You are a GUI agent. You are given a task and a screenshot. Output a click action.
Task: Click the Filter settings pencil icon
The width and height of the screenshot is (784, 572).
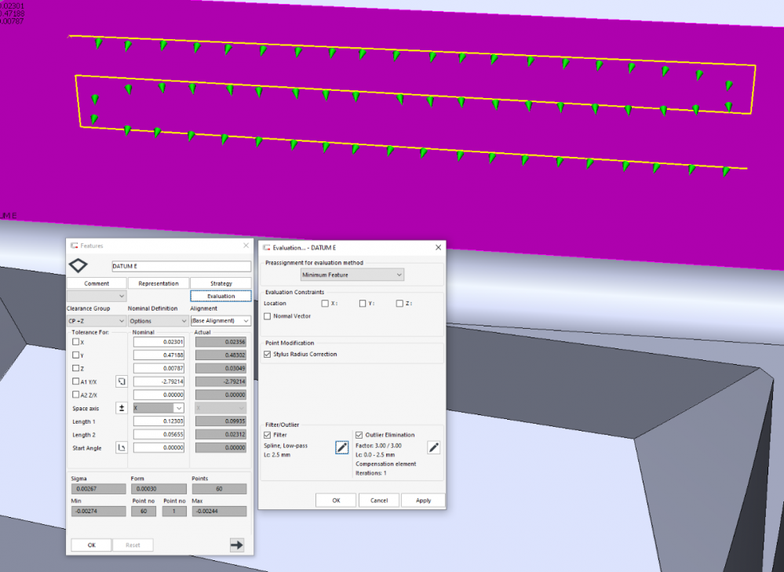(x=341, y=447)
